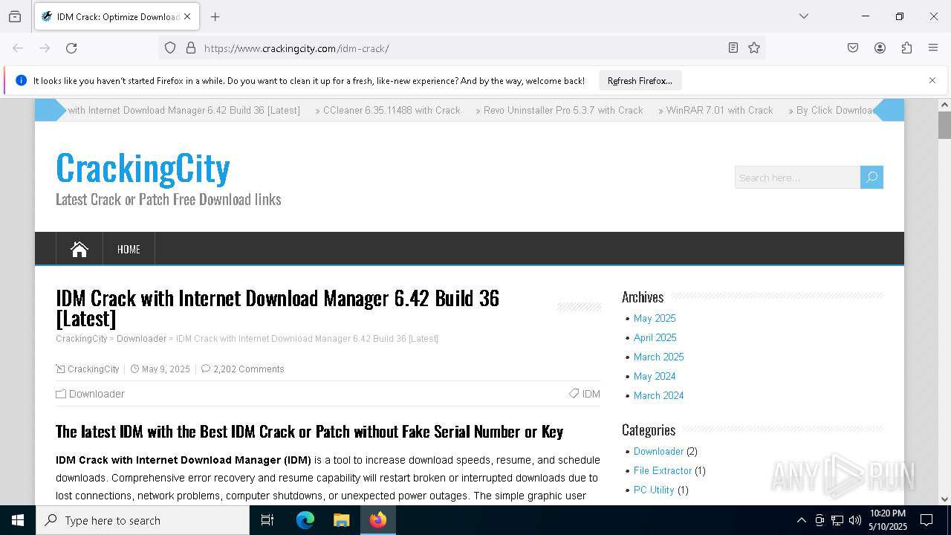Click the scrollbar down arrow

pyautogui.click(x=944, y=499)
